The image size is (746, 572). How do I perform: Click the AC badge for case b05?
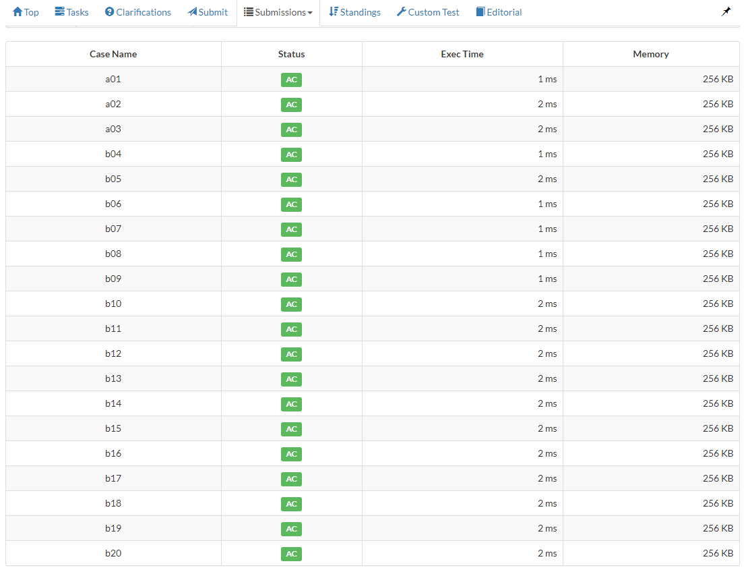pyautogui.click(x=291, y=179)
